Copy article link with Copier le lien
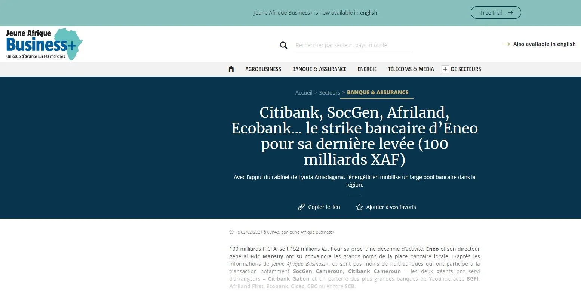The height and width of the screenshot is (299, 581). click(324, 207)
